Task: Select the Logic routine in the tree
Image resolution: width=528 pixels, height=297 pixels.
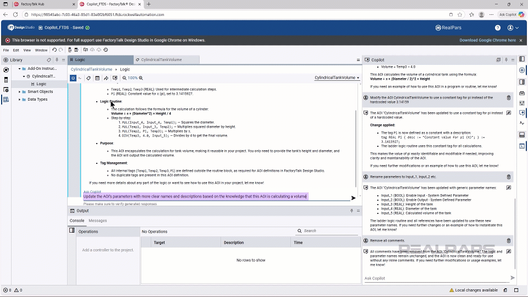Action: point(41,84)
